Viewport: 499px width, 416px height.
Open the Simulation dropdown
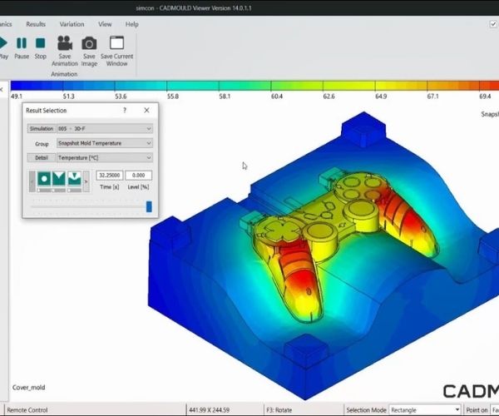click(x=104, y=129)
